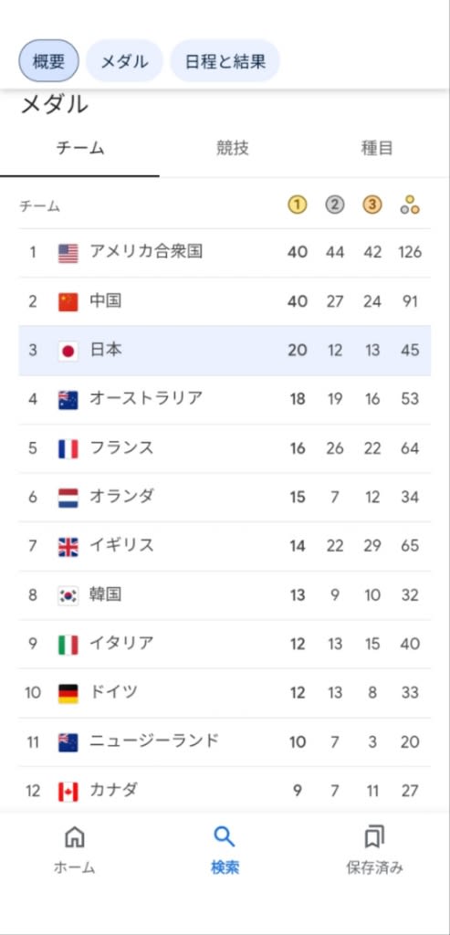
Task: Select the 日程と結果 chip
Action: click(225, 61)
